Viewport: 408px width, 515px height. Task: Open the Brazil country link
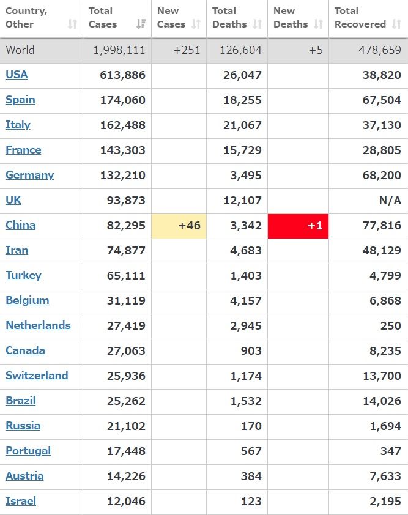(20, 401)
